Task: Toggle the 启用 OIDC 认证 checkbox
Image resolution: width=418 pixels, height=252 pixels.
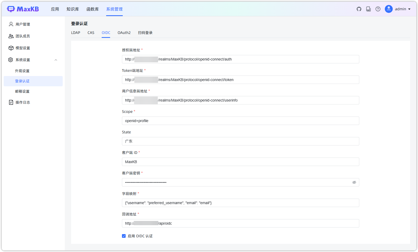Action: (x=124, y=236)
